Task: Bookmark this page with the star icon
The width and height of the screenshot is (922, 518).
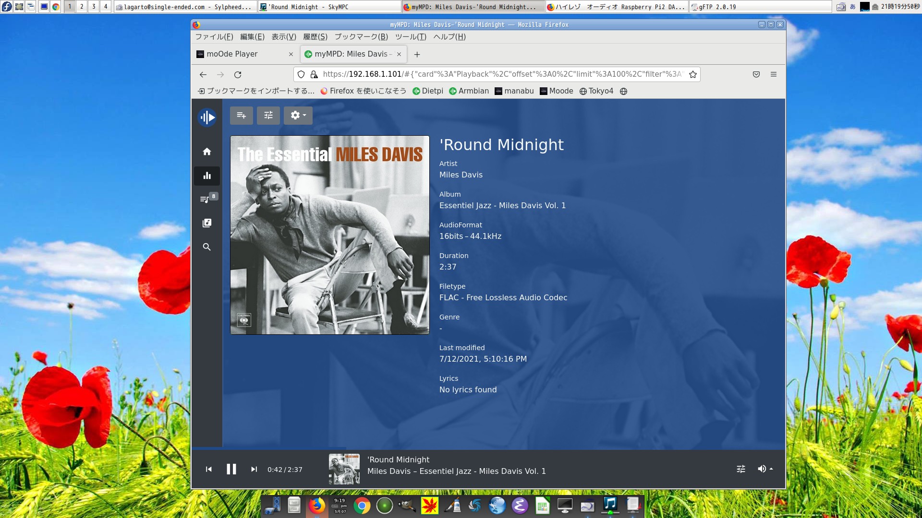Action: (x=693, y=74)
